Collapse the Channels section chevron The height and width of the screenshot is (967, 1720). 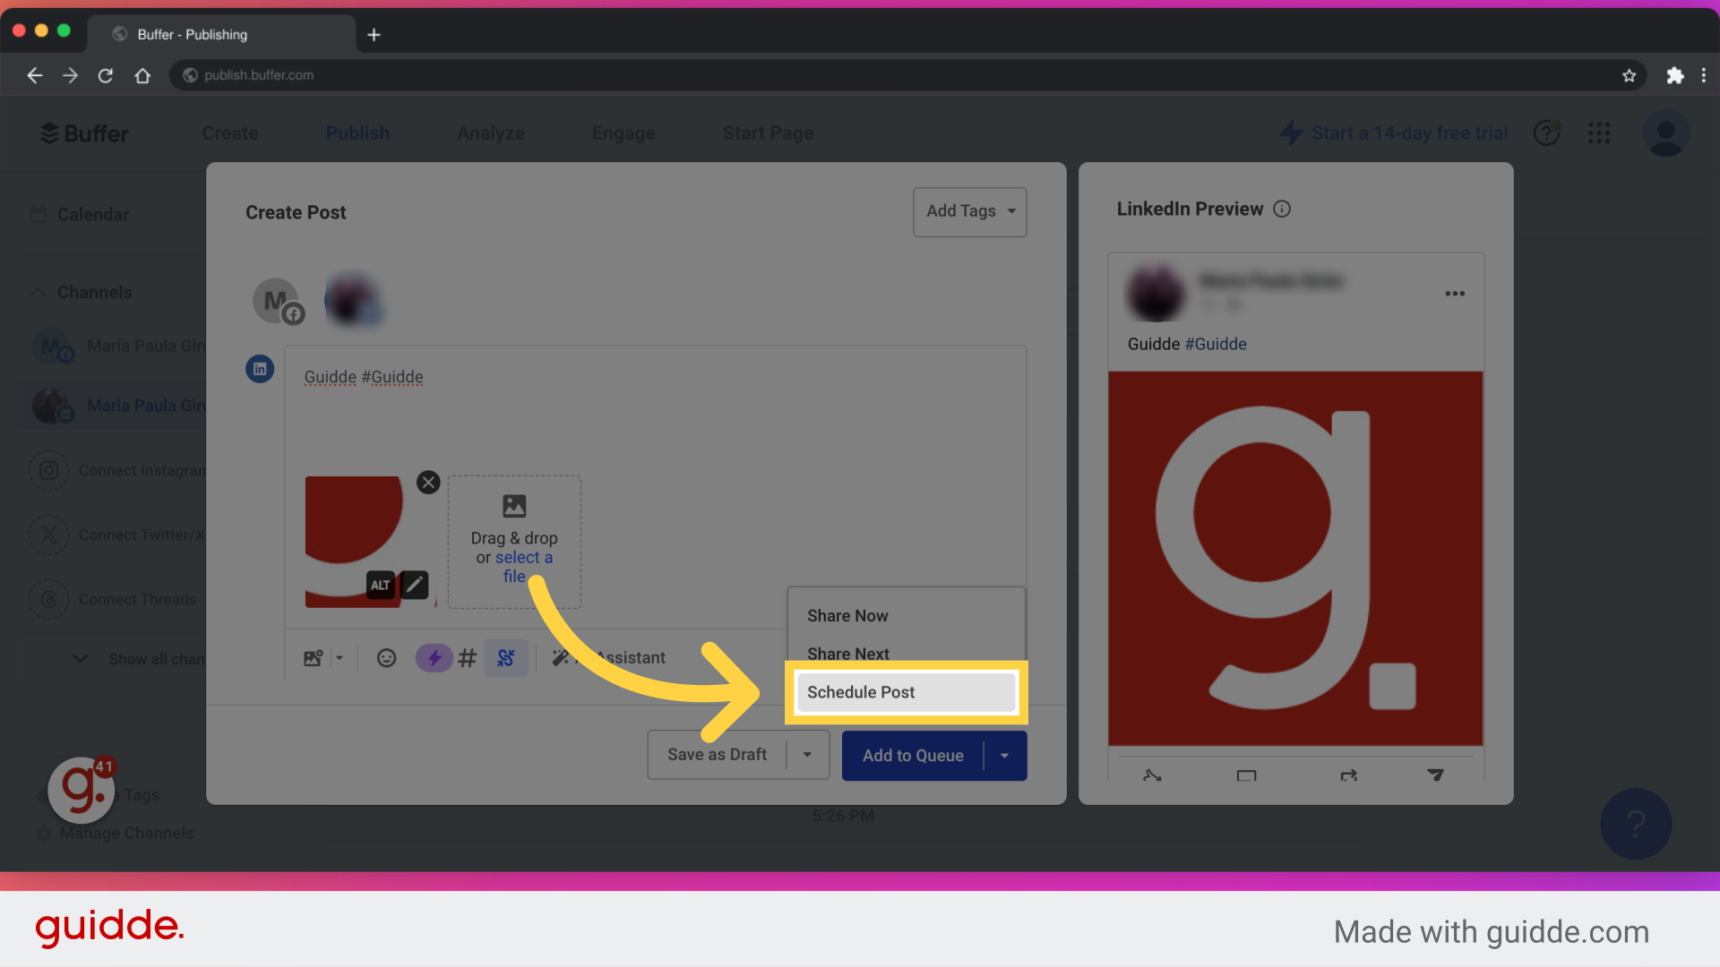tap(38, 292)
